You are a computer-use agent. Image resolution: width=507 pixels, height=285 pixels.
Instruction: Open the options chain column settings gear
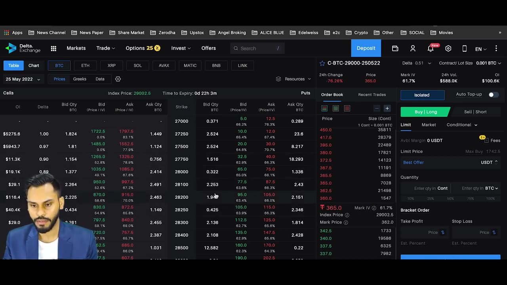click(x=118, y=79)
